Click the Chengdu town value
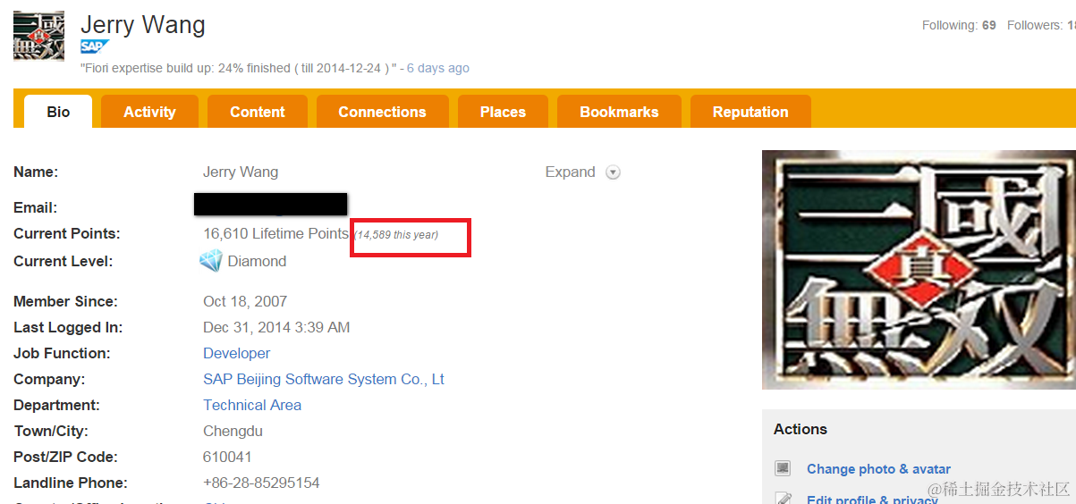Screen dimensions: 1076x504 tap(233, 431)
